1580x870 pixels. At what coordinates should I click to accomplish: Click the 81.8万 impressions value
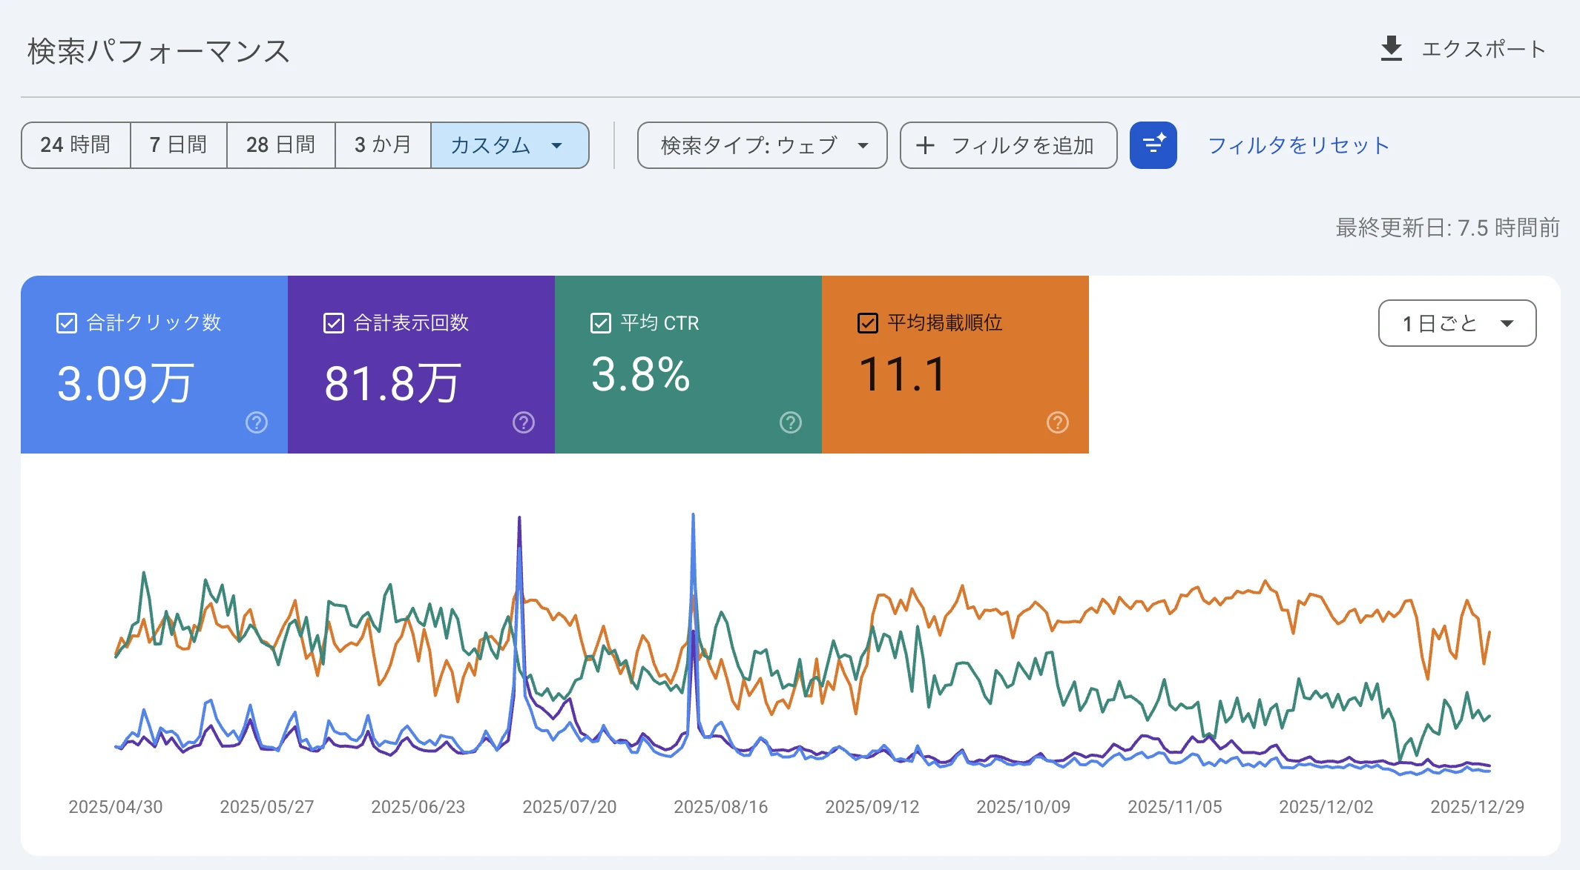392,384
